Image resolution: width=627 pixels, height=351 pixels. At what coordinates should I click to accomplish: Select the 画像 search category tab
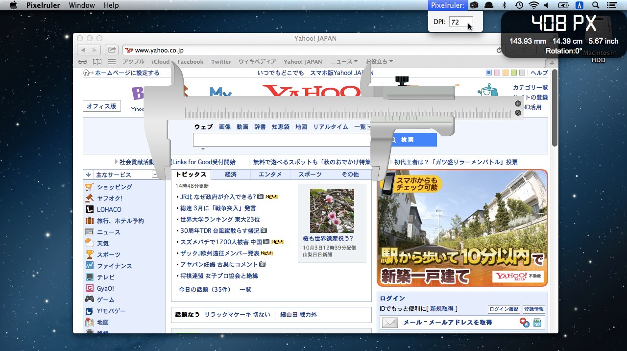225,126
